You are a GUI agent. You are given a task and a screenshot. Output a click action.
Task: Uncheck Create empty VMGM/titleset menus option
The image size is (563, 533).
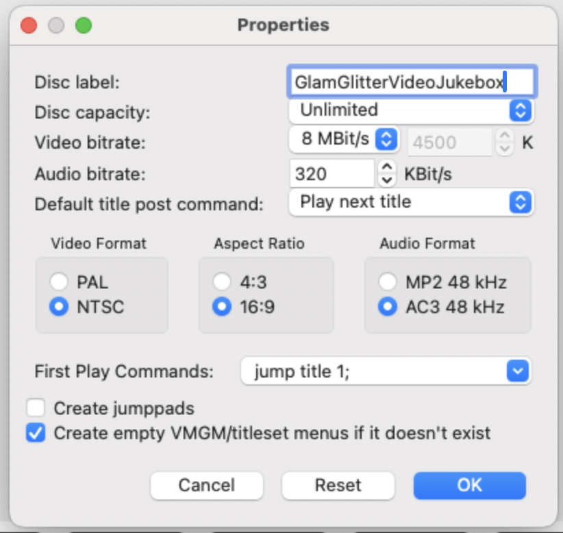coord(36,433)
